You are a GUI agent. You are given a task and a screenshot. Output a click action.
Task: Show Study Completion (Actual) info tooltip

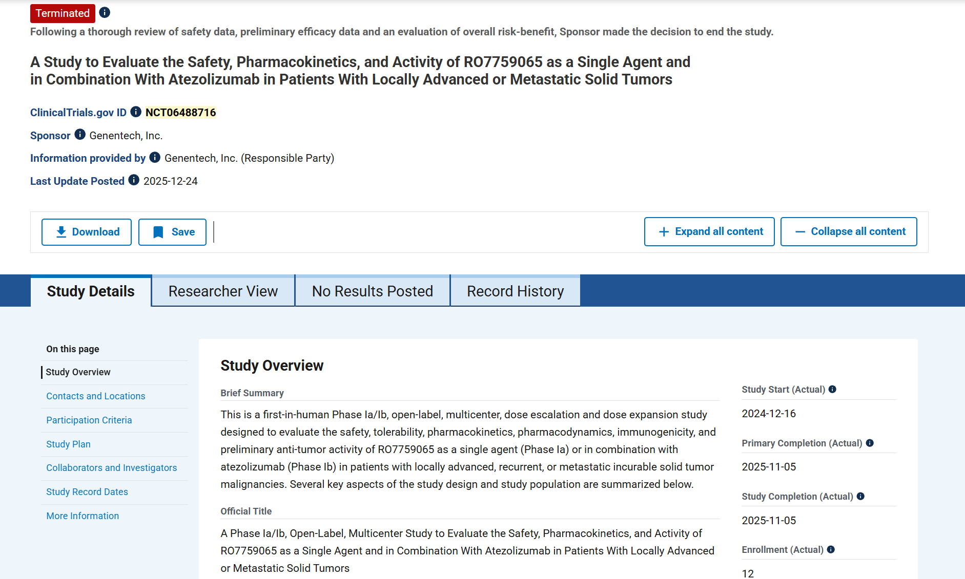pos(860,496)
